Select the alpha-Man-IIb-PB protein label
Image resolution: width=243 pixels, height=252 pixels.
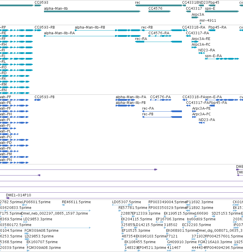130,103
